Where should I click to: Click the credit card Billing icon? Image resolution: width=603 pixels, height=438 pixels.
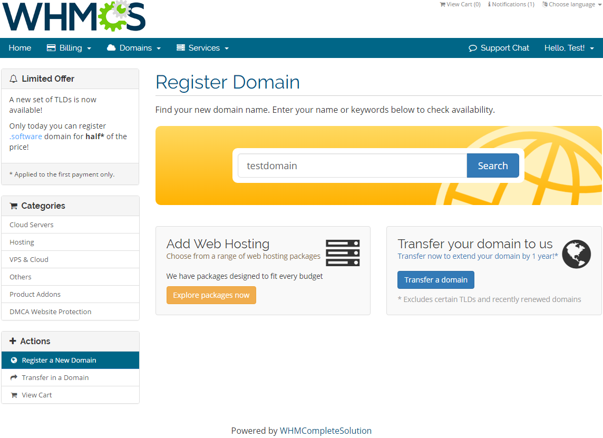[x=51, y=48]
